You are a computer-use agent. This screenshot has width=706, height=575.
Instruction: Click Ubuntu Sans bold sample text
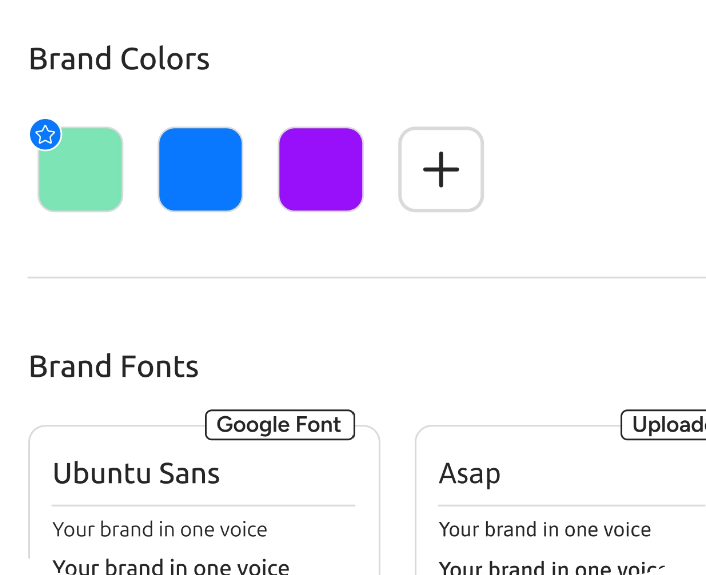[x=171, y=567]
